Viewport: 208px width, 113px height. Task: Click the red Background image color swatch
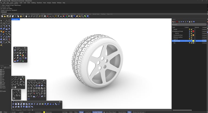coord(193,31)
